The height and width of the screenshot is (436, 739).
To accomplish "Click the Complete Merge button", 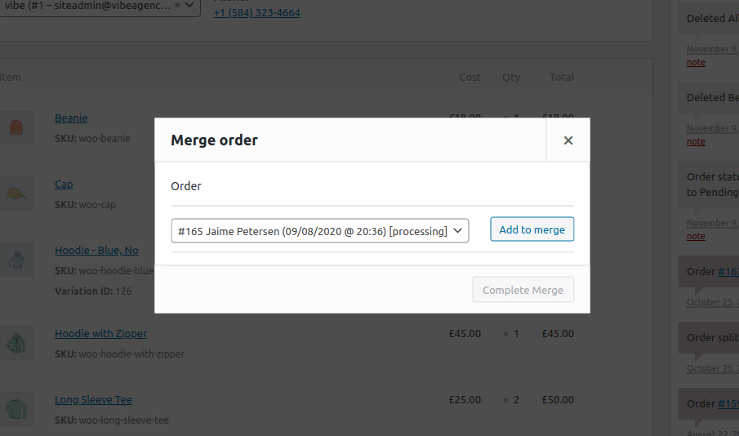I will 523,290.
